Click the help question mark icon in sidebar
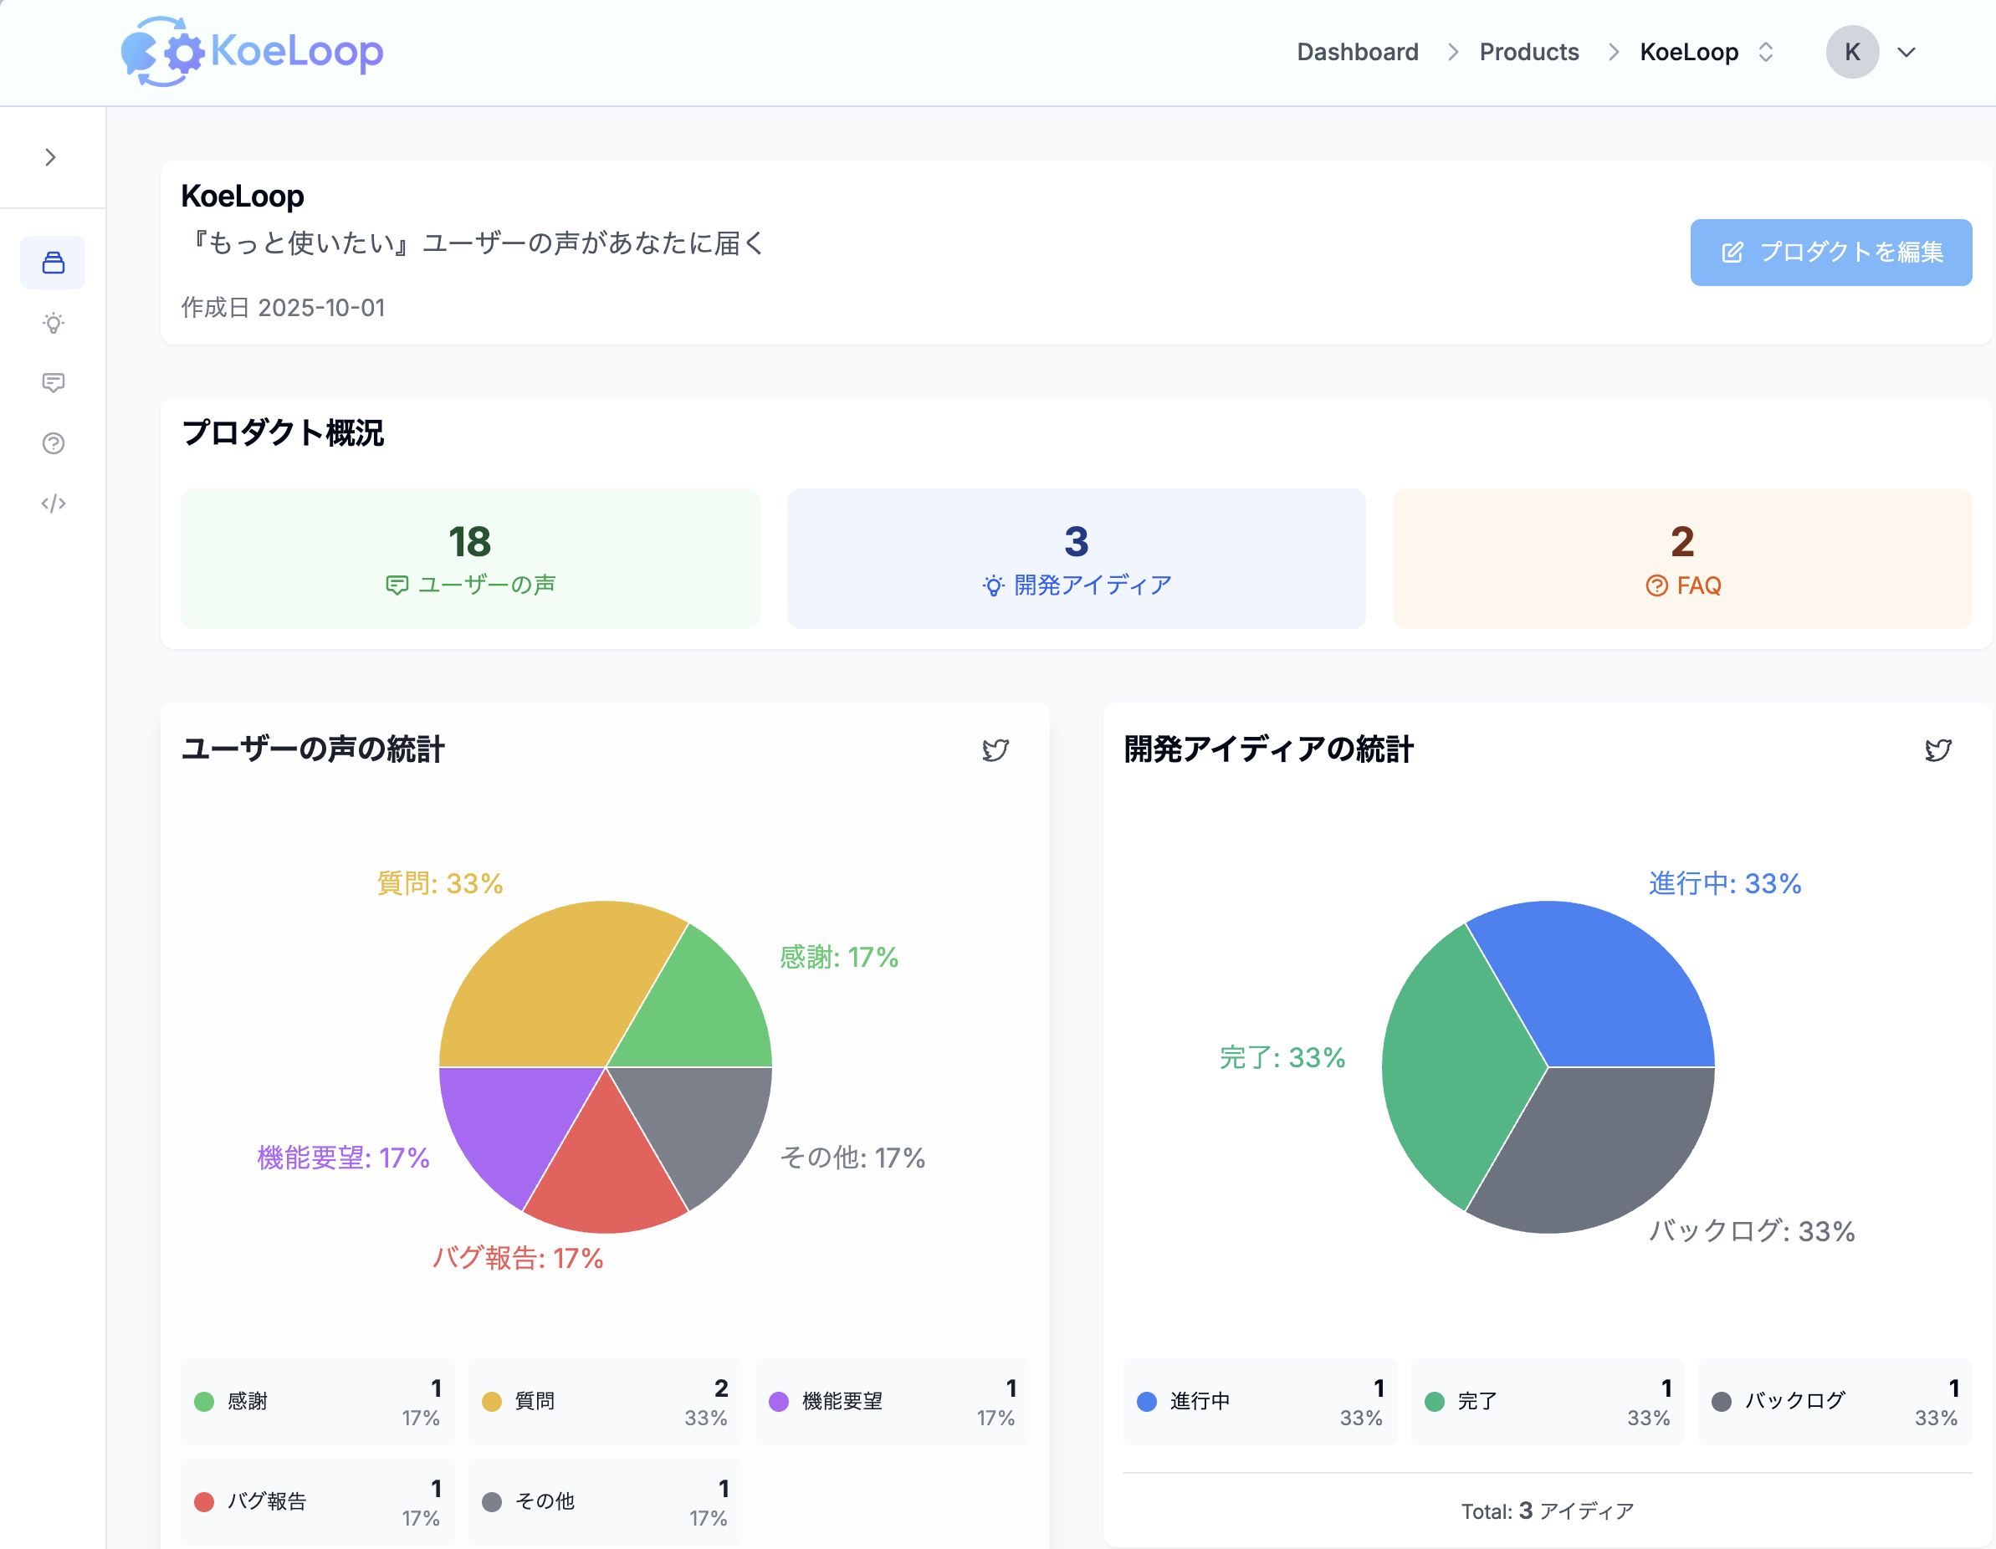 52,443
